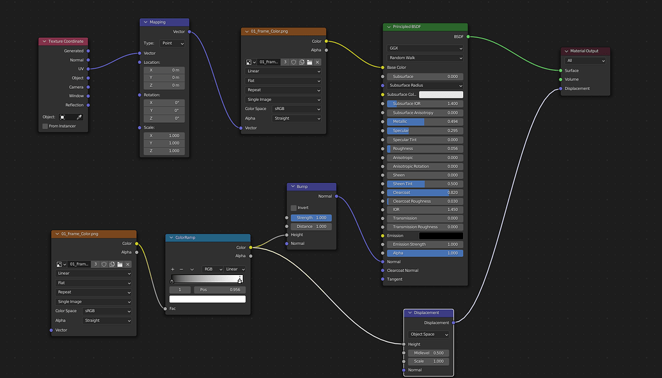Open the Subsurface Radius dropdown
662x378 pixels.
pos(425,85)
